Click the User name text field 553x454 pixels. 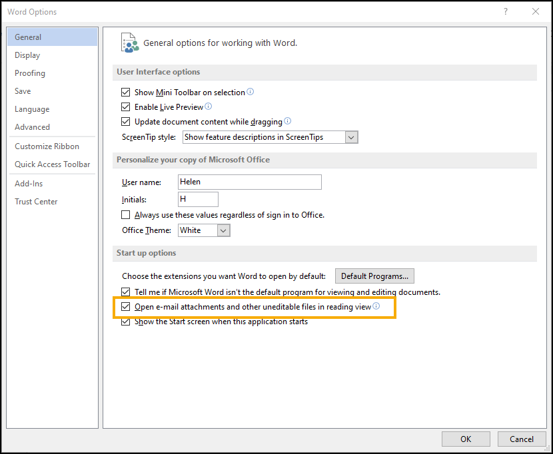coord(250,182)
